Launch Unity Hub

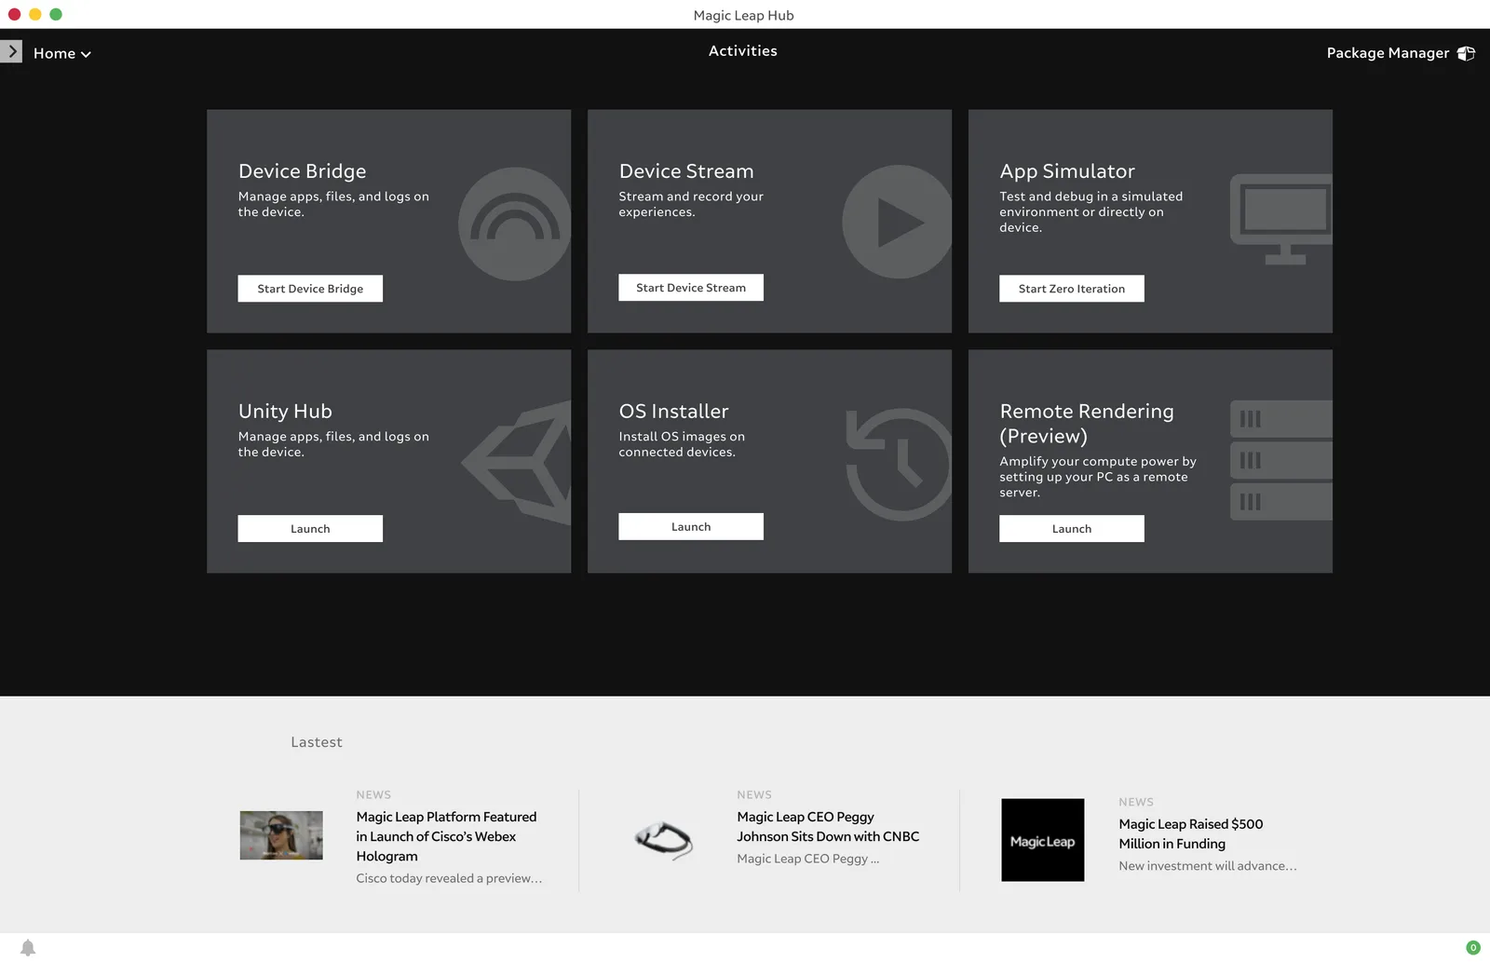pyautogui.click(x=310, y=529)
